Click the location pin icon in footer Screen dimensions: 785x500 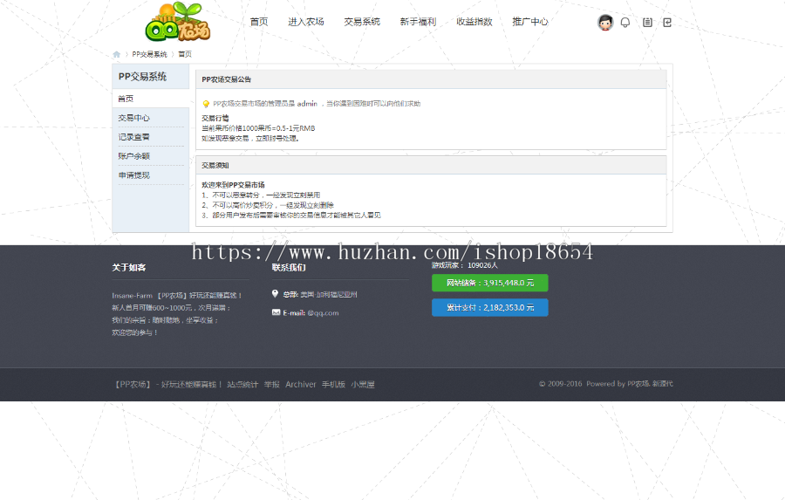coord(275,293)
